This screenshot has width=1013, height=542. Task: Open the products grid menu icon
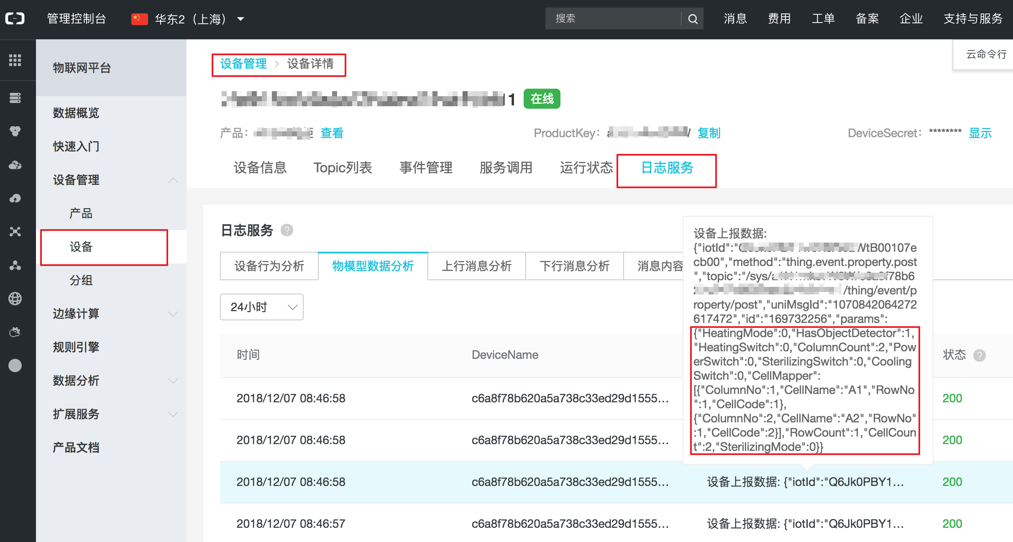pos(15,60)
